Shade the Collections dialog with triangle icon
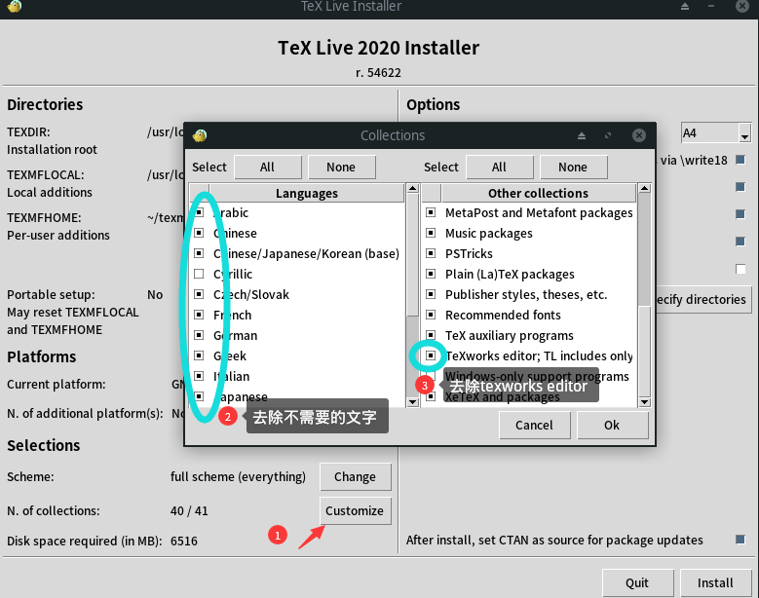The image size is (759, 598). click(x=582, y=136)
